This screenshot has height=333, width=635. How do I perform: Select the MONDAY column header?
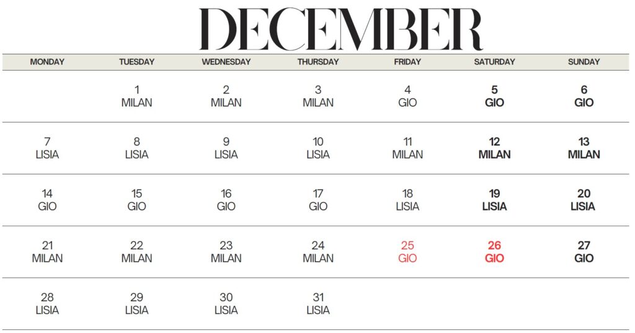tap(47, 62)
